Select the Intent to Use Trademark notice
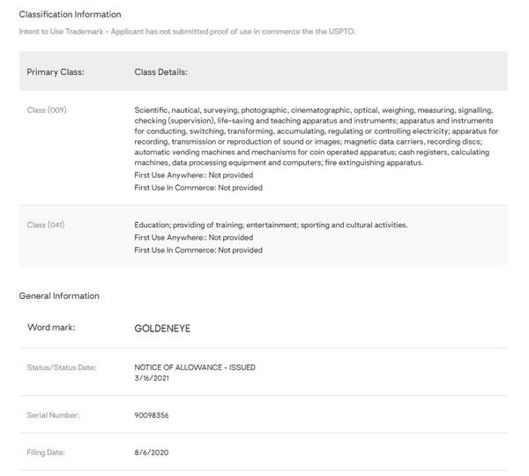 [x=187, y=32]
